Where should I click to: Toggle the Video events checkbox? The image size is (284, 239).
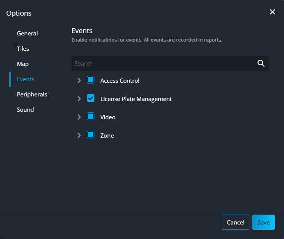(x=91, y=117)
